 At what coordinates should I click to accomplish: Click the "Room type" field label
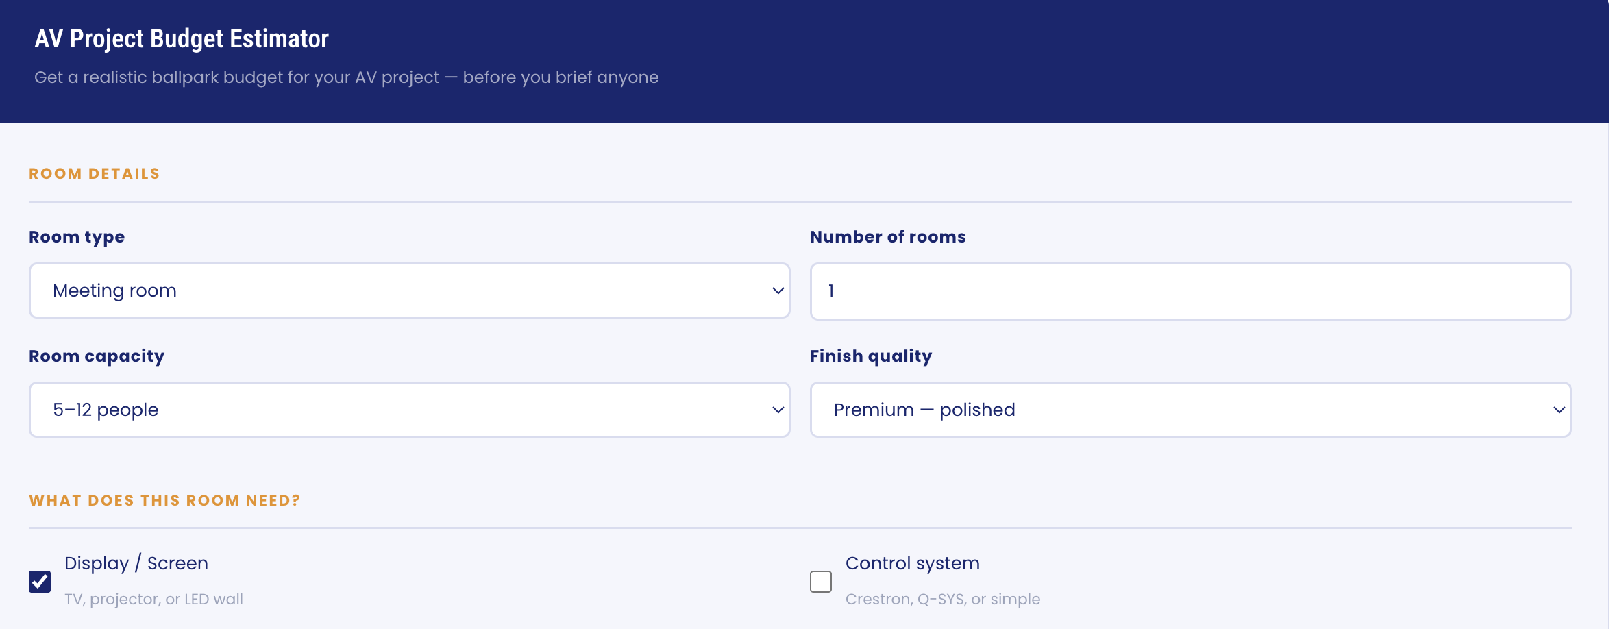pyautogui.click(x=77, y=237)
